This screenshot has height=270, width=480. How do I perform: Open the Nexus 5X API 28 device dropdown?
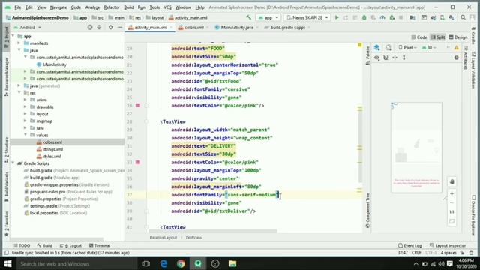click(307, 18)
